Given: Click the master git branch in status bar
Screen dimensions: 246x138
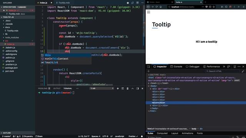Looking at the screenshot, I should (7, 136).
